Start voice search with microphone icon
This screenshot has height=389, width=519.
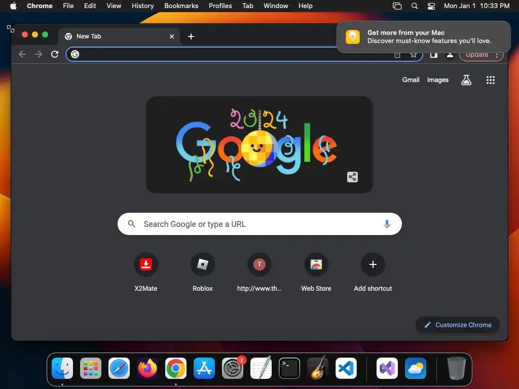pos(387,224)
